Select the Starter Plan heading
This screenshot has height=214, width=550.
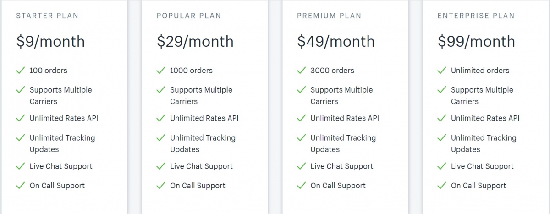coord(47,16)
